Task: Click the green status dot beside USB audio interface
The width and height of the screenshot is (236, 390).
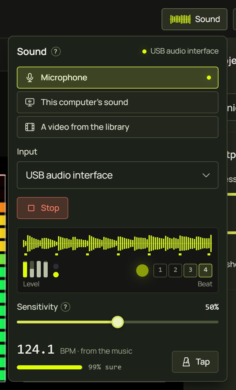Action: [x=144, y=51]
